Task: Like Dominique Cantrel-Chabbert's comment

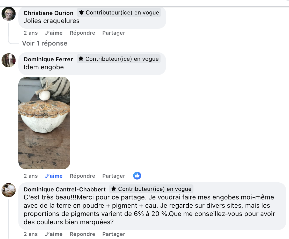Action: (x=54, y=234)
